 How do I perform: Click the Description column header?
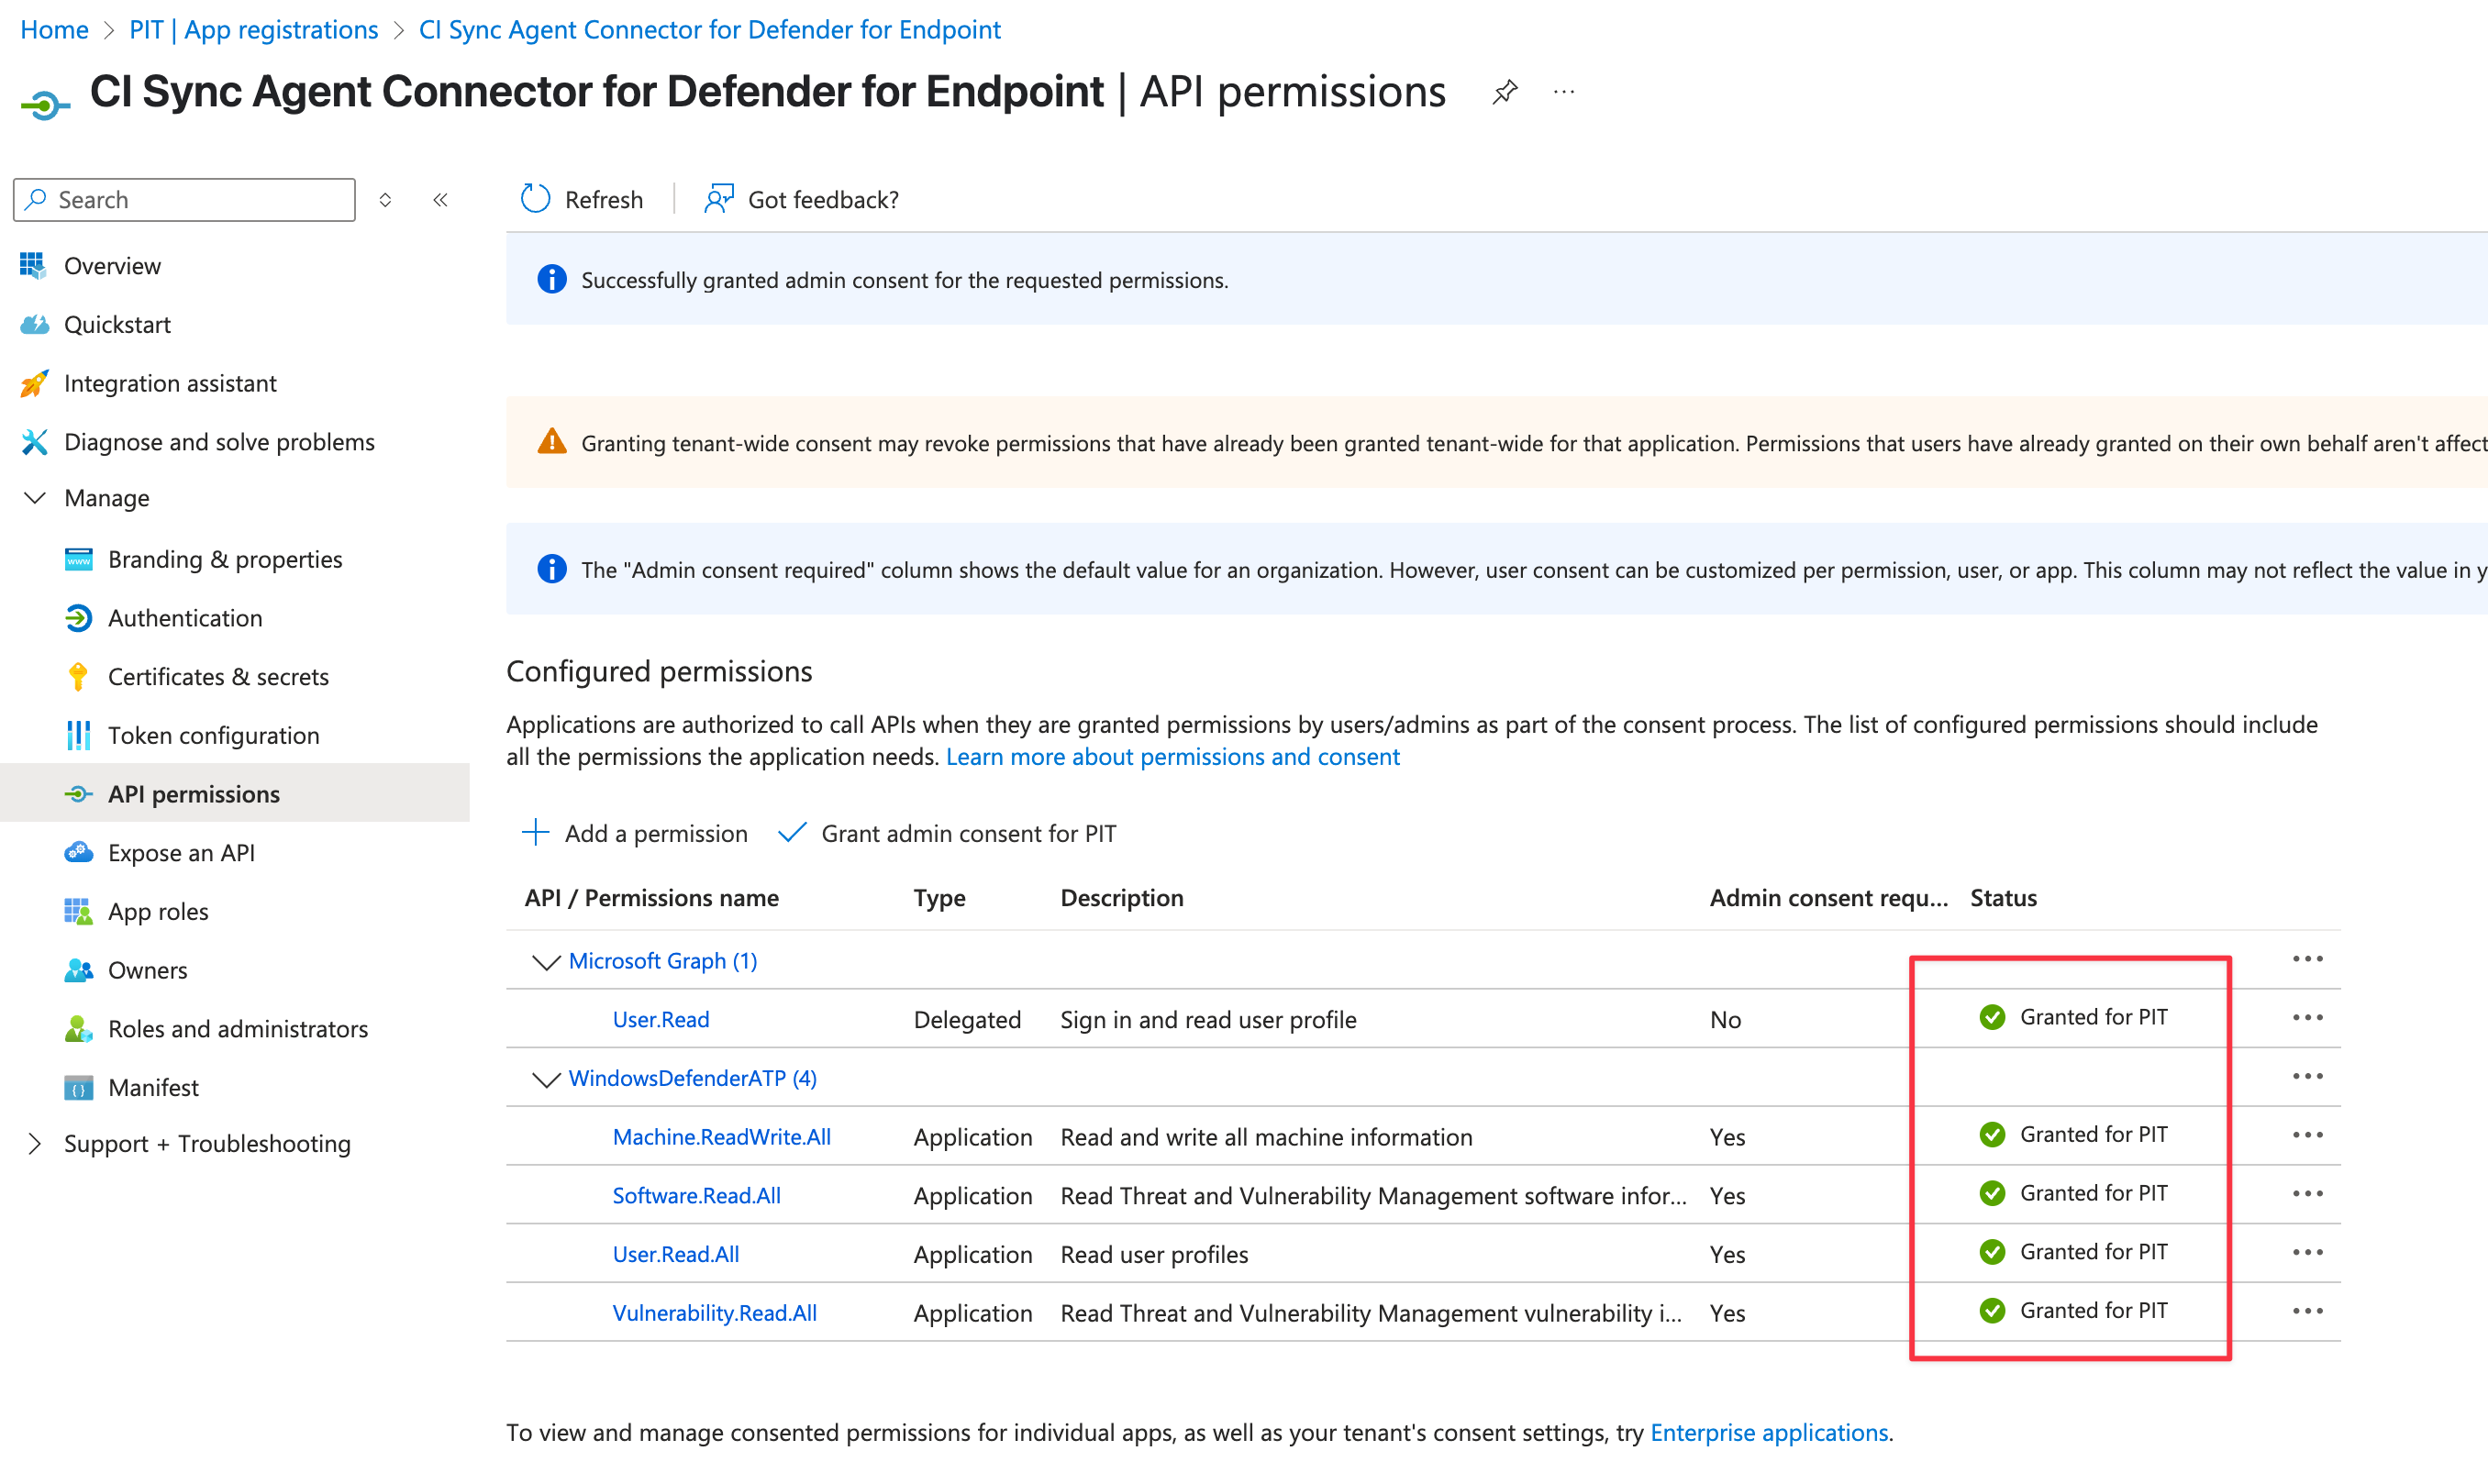(x=1121, y=898)
